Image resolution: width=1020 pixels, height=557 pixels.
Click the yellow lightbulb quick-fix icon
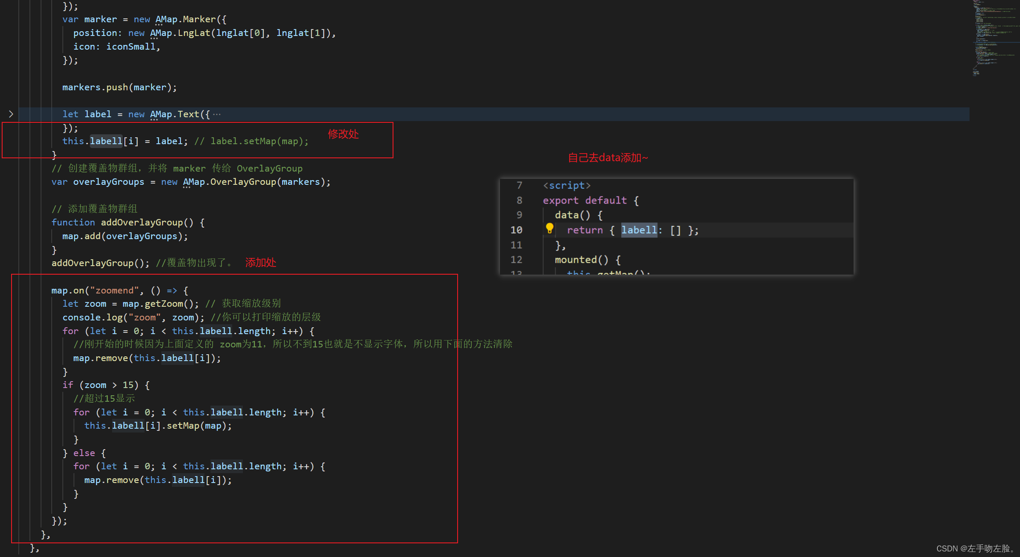pyautogui.click(x=550, y=229)
